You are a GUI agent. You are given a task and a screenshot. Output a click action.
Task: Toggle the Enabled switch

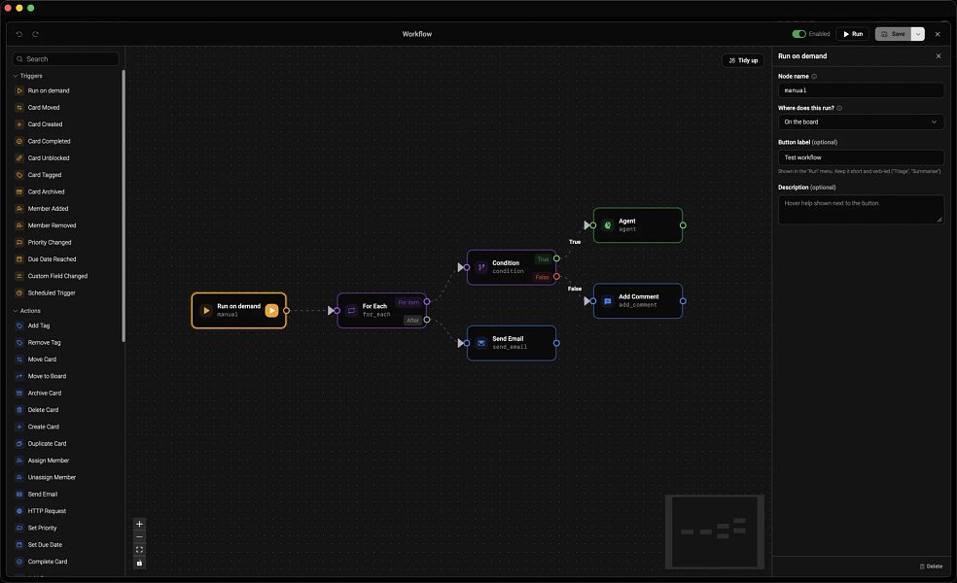(798, 34)
